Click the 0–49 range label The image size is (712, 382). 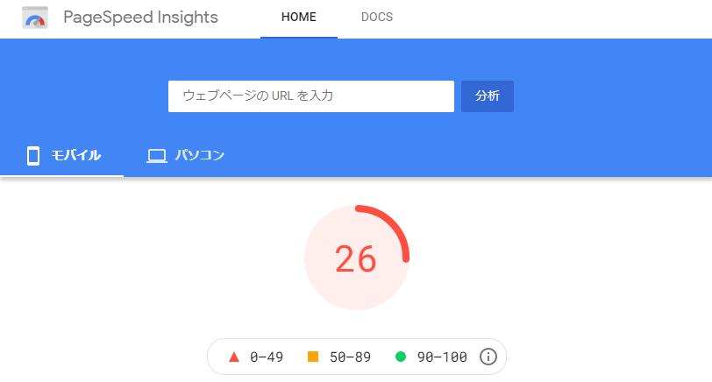(x=267, y=357)
